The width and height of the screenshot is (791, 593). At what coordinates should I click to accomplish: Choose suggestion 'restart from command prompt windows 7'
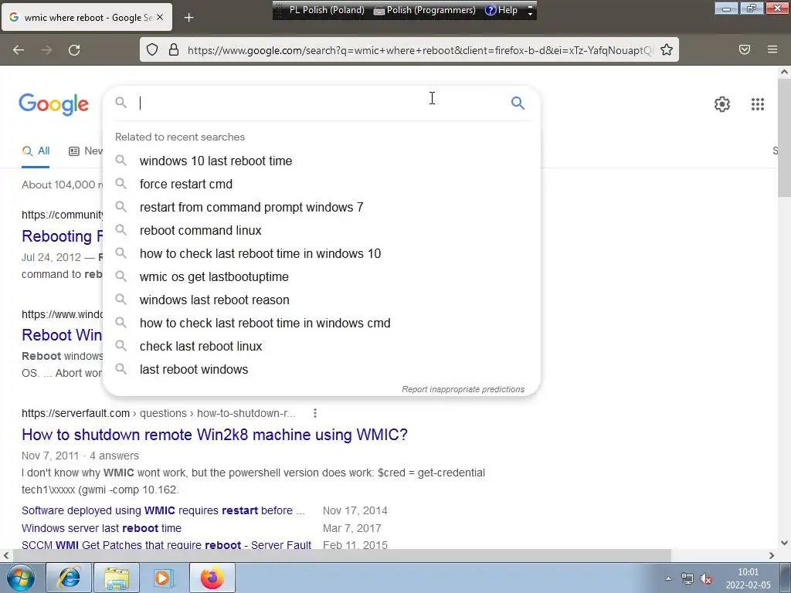pyautogui.click(x=321, y=207)
